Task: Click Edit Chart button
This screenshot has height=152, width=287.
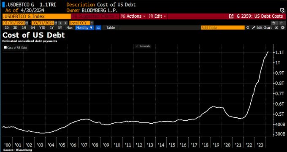Action: click(x=262, y=27)
